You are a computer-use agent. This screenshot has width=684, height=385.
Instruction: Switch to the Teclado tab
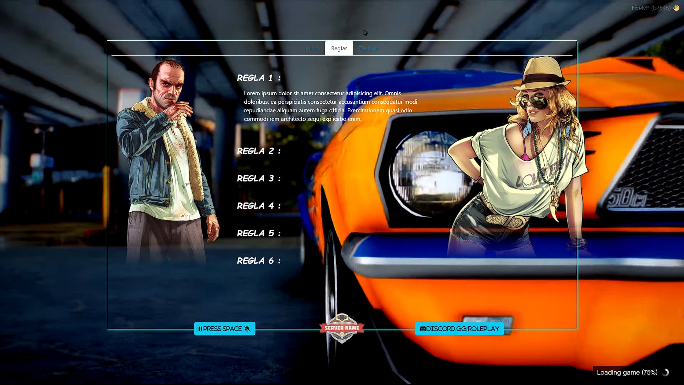point(368,48)
